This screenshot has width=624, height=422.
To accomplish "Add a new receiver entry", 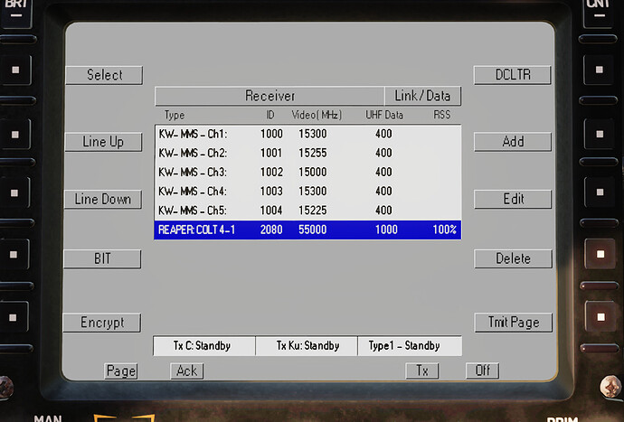I will point(513,142).
